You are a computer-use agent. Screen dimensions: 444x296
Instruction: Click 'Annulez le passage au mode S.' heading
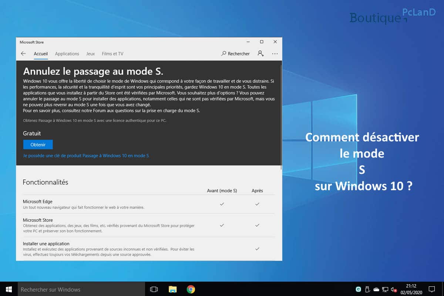point(93,71)
